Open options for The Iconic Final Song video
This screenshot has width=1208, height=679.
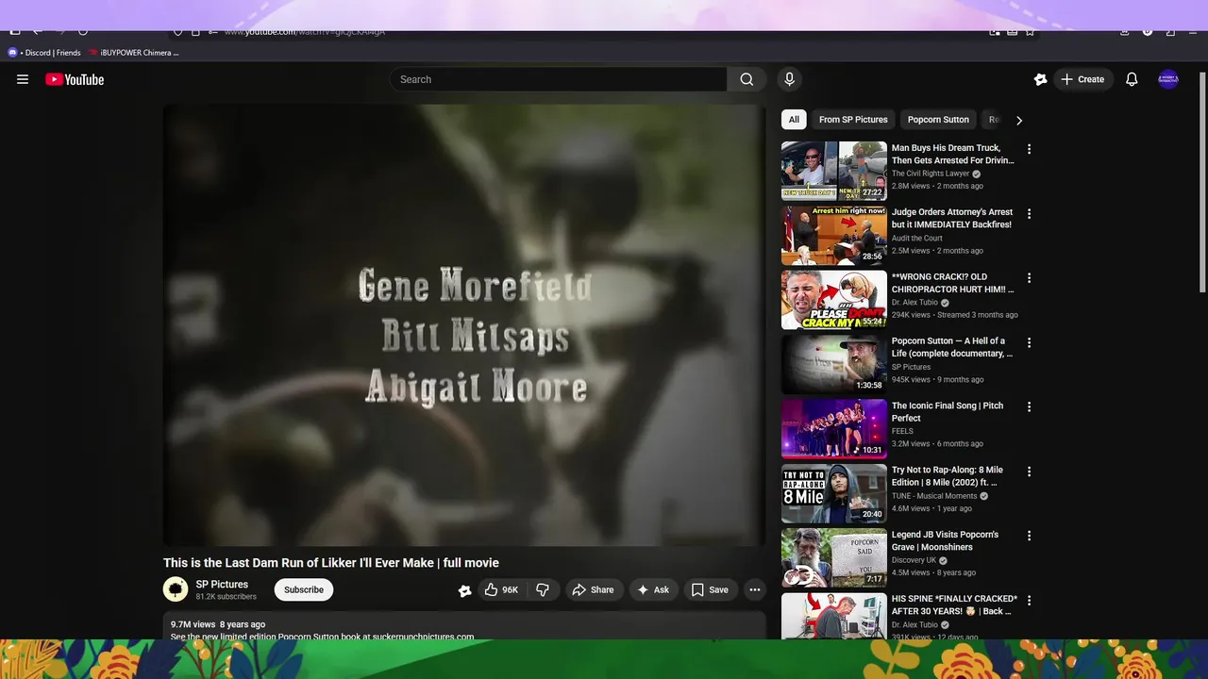point(1029,406)
